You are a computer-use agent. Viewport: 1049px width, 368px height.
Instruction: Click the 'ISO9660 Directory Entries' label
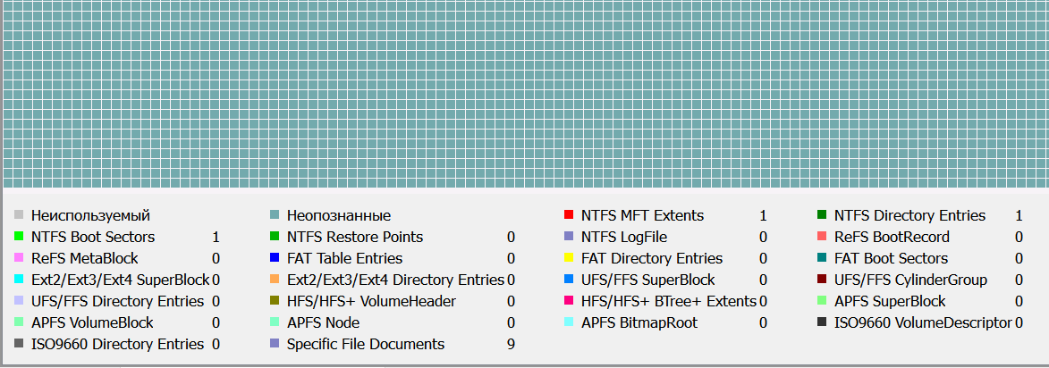coord(118,344)
